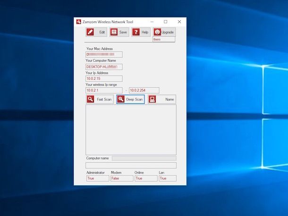Screen dimensions: 288x216
Task: Click the 'Your Mac Address' label
Action: click(100, 49)
